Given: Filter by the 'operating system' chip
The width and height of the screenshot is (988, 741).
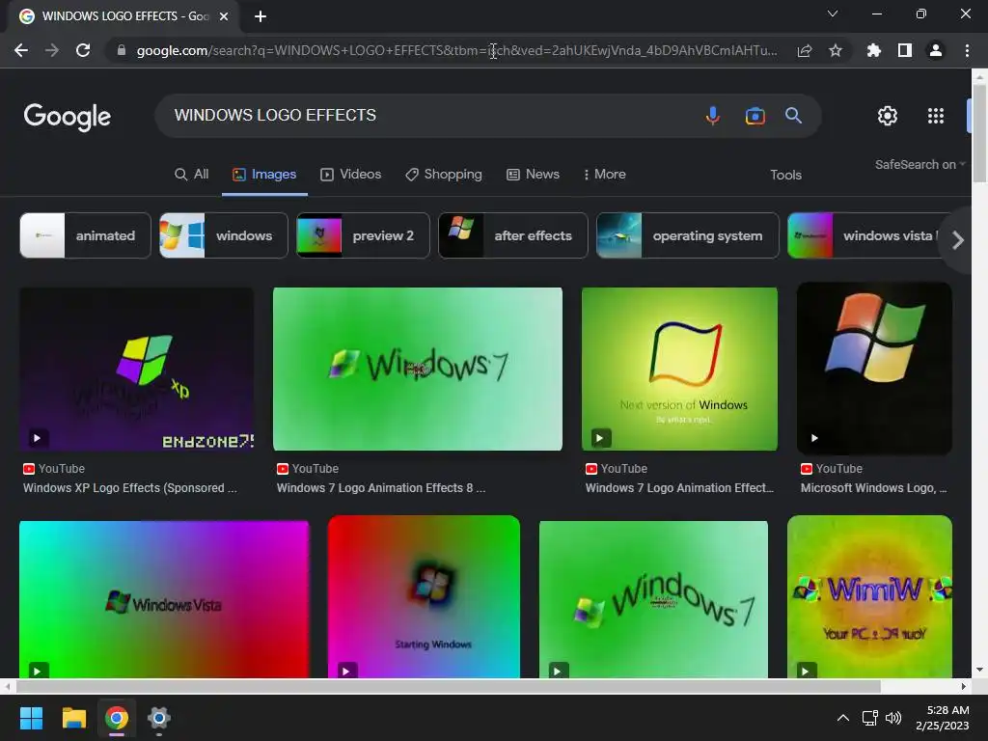Looking at the screenshot, I should coord(687,235).
